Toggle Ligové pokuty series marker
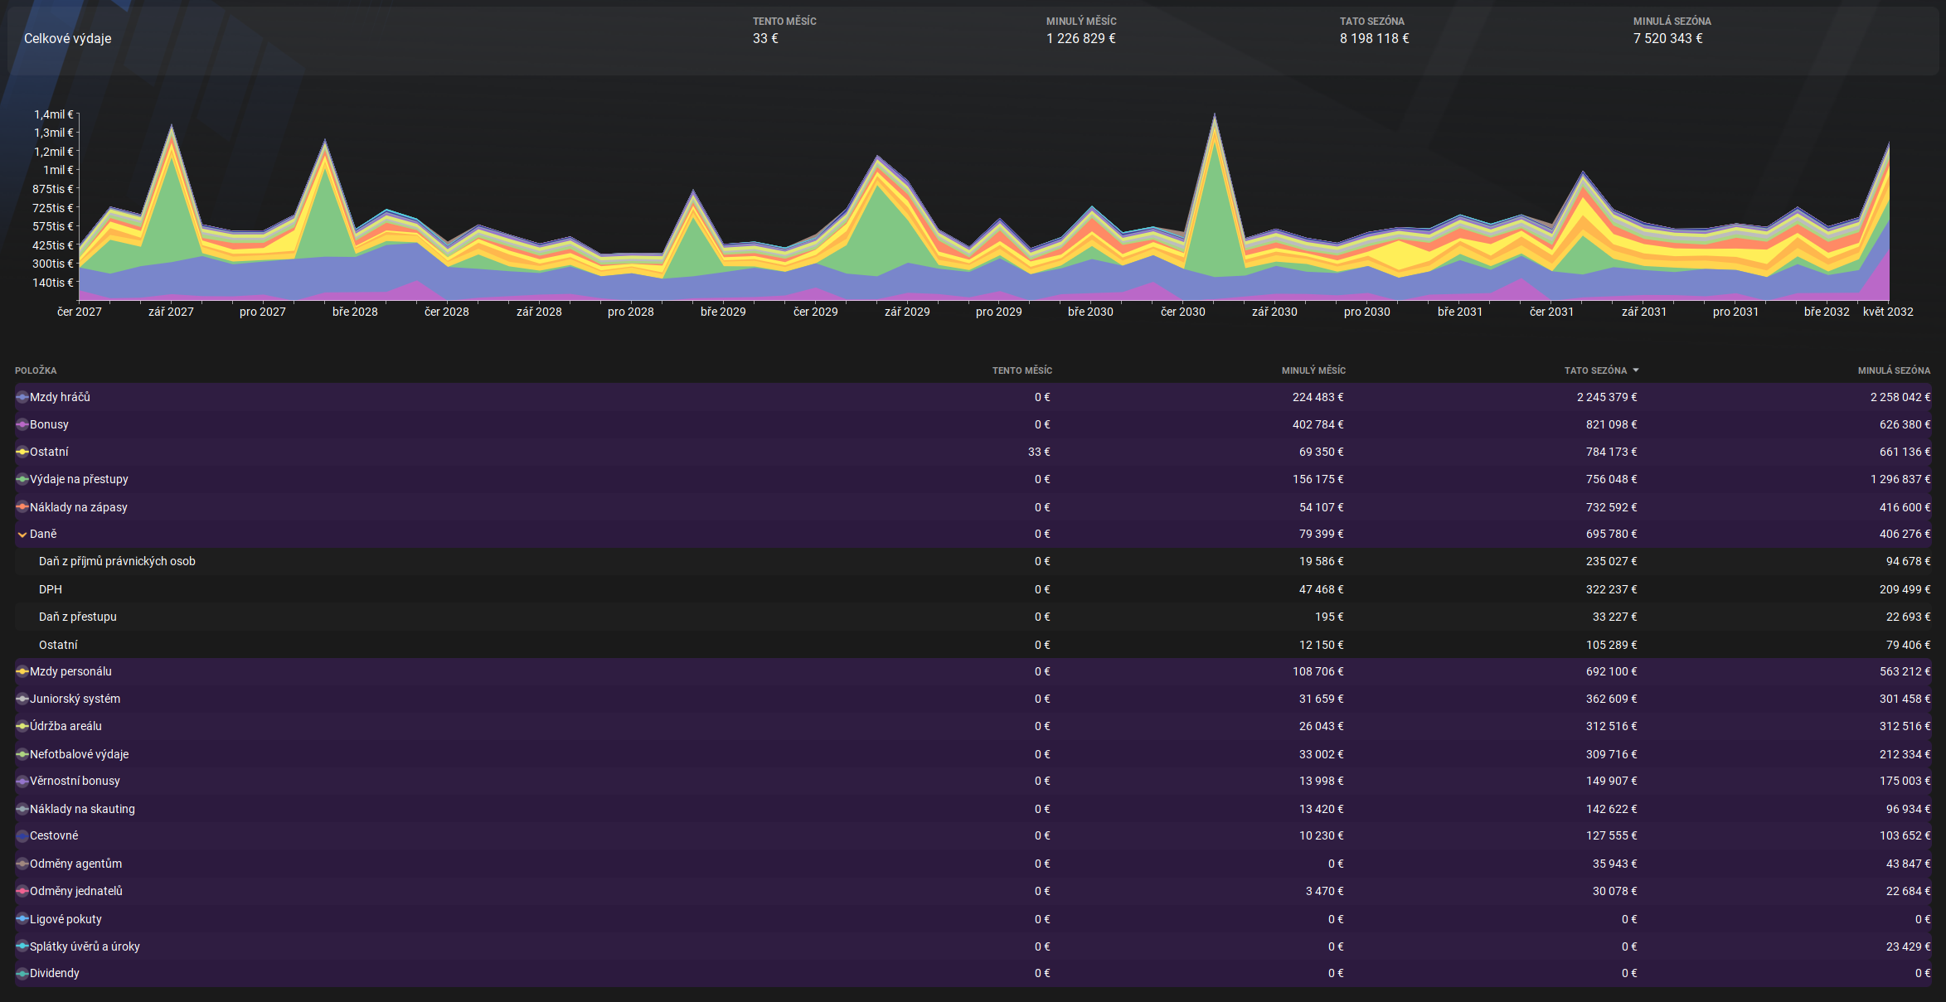This screenshot has height=1002, width=1946. point(22,918)
